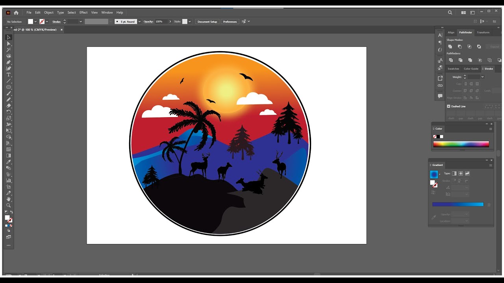Select the Column Graph tool
The width and height of the screenshot is (504, 283).
[x=9, y=180]
